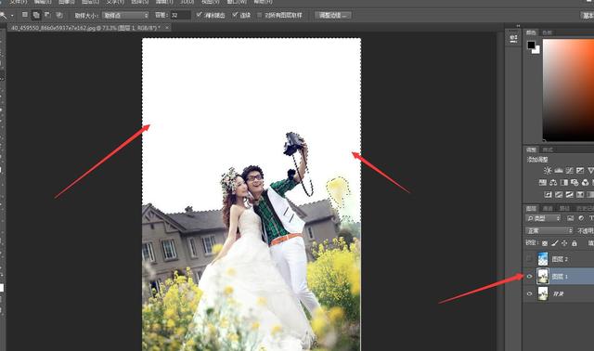Toggle the Anti-alias checkbox
594x351 pixels.
point(199,15)
